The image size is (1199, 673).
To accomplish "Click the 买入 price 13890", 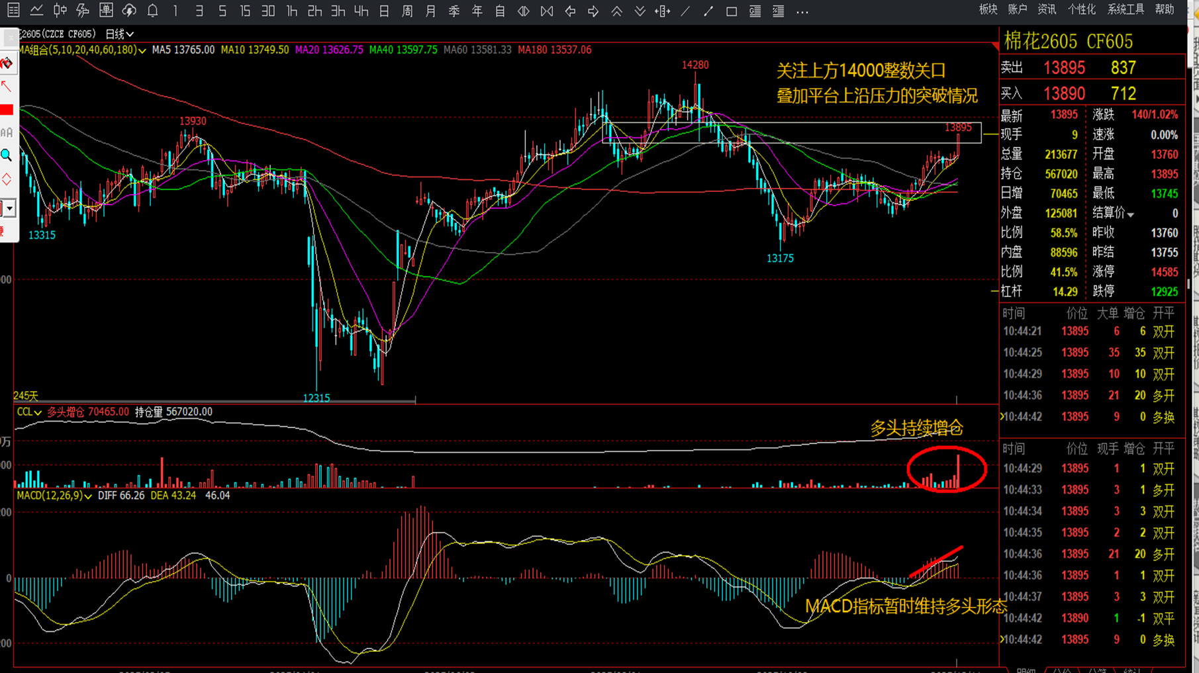I will tap(1064, 94).
